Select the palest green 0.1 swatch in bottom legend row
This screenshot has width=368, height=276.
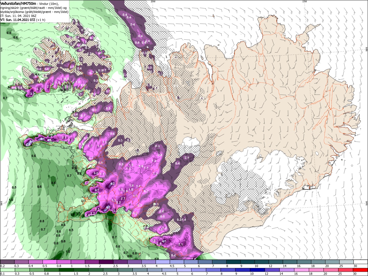(x=7, y=270)
